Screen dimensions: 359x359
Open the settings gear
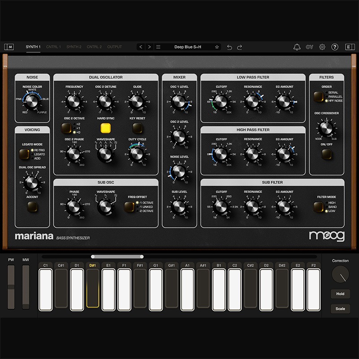tap(322, 47)
